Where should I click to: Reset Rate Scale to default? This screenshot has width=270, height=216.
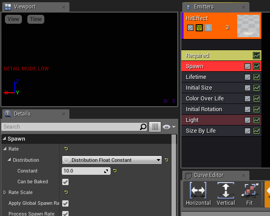pos(66,192)
